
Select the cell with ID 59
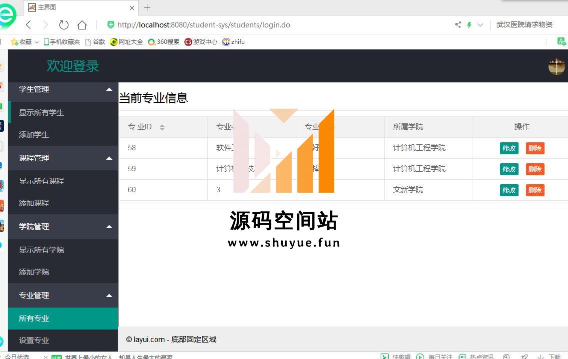coord(163,169)
